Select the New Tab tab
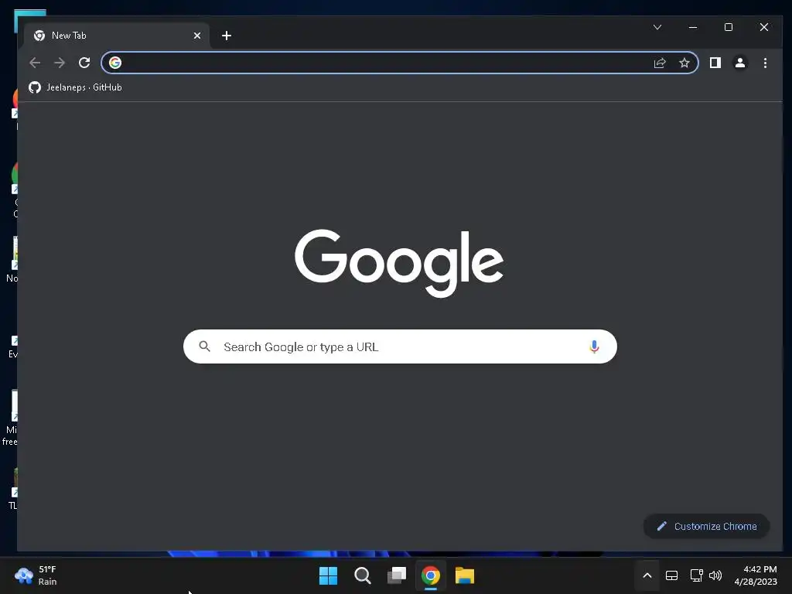 click(117, 36)
